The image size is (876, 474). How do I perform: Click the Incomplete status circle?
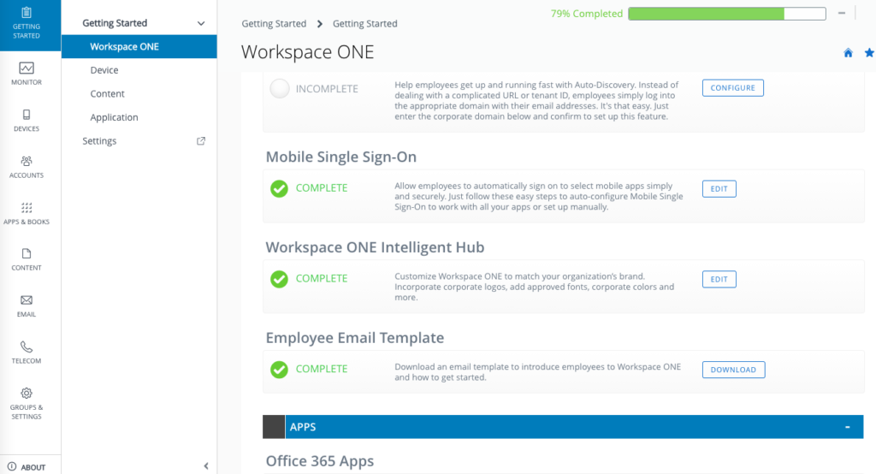[279, 88]
